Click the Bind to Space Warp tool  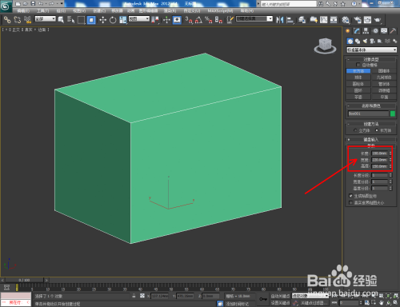click(27, 20)
